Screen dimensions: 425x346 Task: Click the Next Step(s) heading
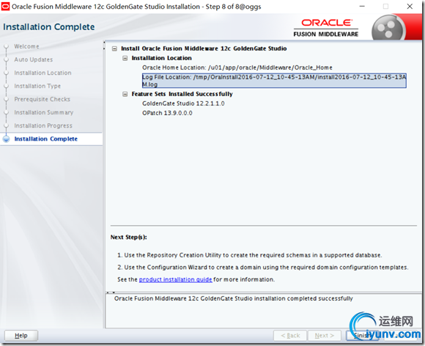[129, 238]
